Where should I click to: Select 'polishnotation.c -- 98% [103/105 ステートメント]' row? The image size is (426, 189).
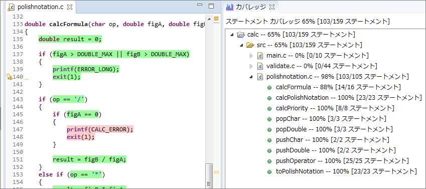tap(337, 77)
